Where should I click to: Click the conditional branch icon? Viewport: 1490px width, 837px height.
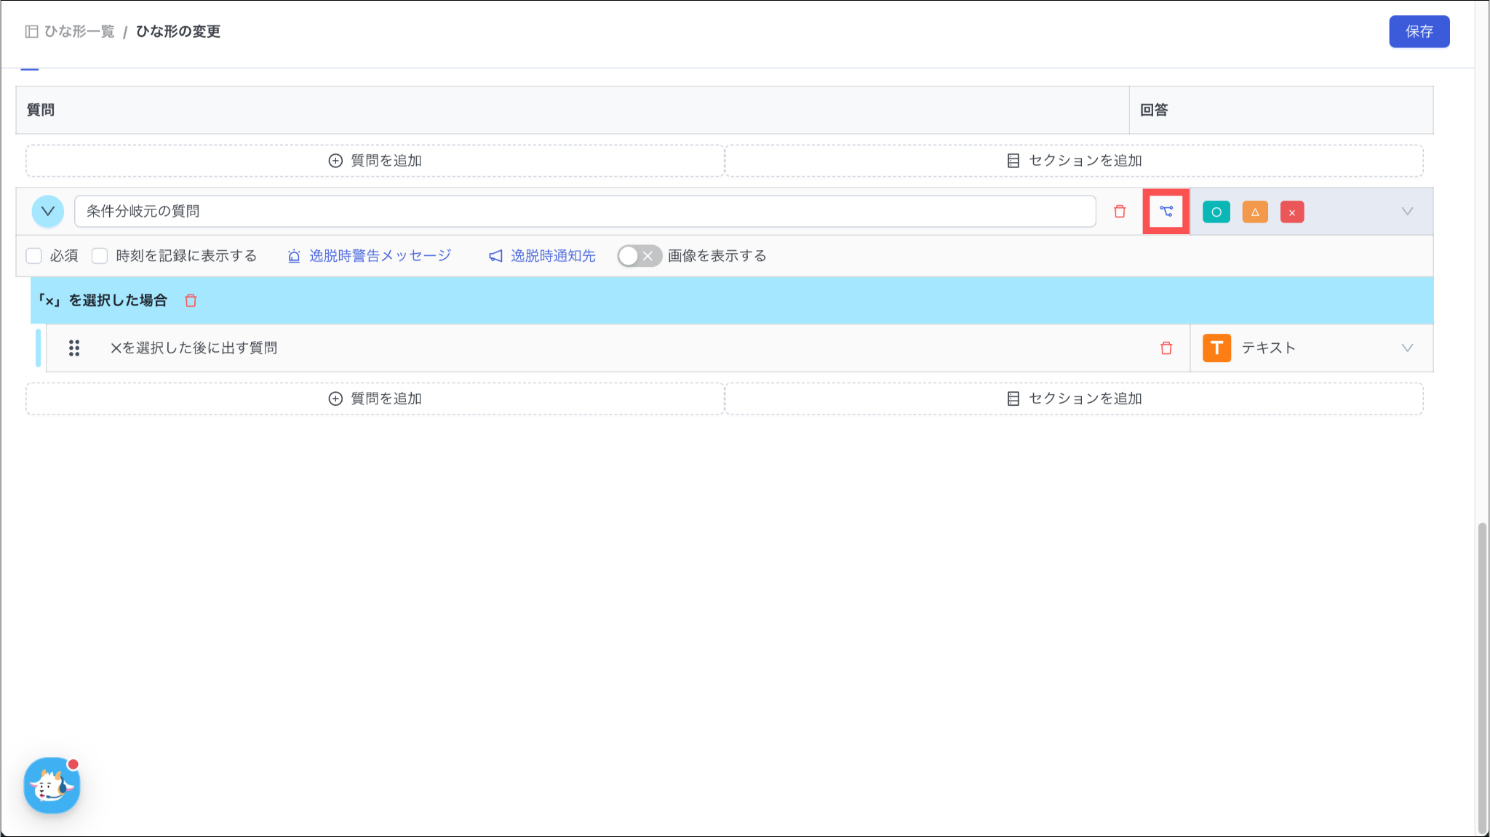pyautogui.click(x=1166, y=212)
